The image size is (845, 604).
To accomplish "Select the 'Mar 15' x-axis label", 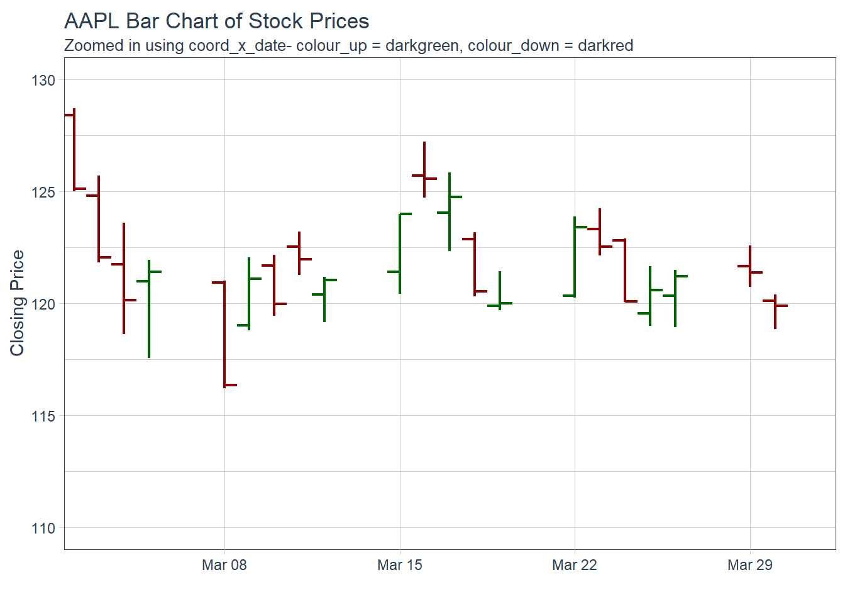I will click(400, 565).
